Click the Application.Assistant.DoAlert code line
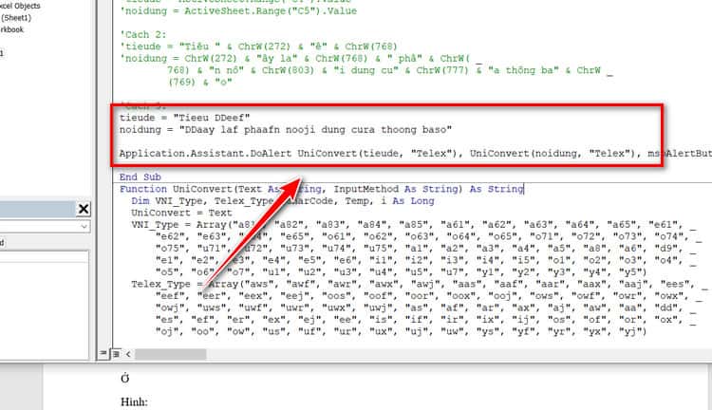This screenshot has height=410, width=712. (416, 154)
